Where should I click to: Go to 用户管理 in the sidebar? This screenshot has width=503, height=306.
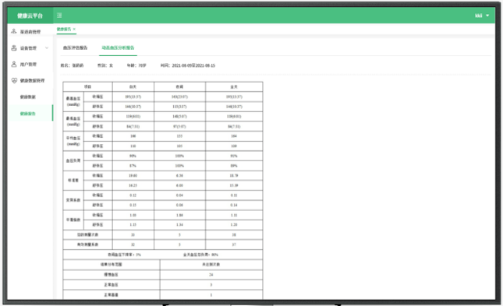click(28, 65)
